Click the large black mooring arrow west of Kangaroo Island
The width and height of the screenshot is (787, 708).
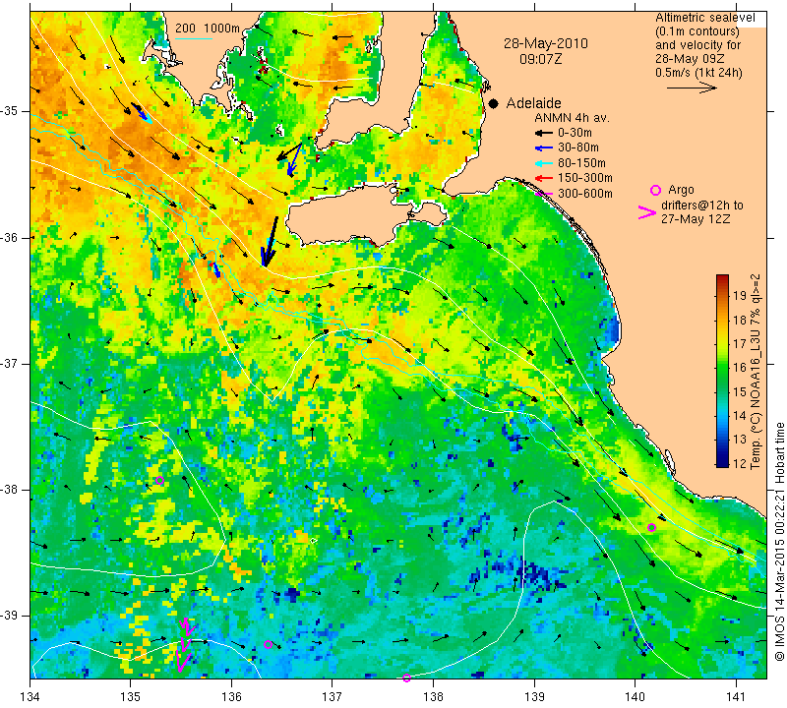point(269,241)
